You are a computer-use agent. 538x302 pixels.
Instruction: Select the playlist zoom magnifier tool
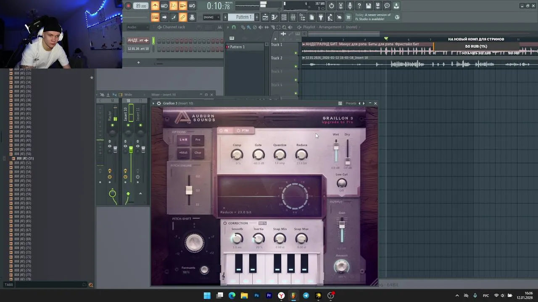point(284,27)
